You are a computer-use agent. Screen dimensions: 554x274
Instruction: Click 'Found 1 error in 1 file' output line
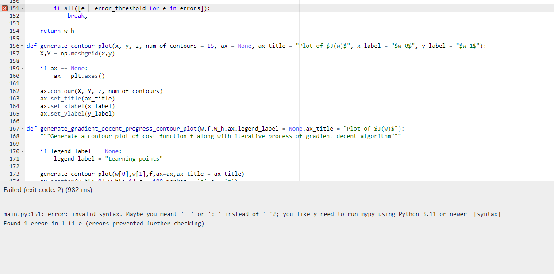coord(104,224)
